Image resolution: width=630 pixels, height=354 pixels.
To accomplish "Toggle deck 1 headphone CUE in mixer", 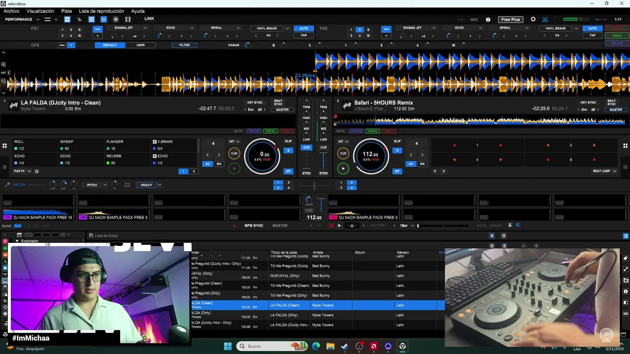I will pyautogui.click(x=306, y=147).
